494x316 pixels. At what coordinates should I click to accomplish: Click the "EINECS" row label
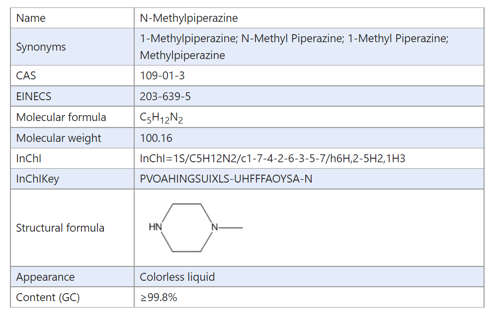[34, 97]
